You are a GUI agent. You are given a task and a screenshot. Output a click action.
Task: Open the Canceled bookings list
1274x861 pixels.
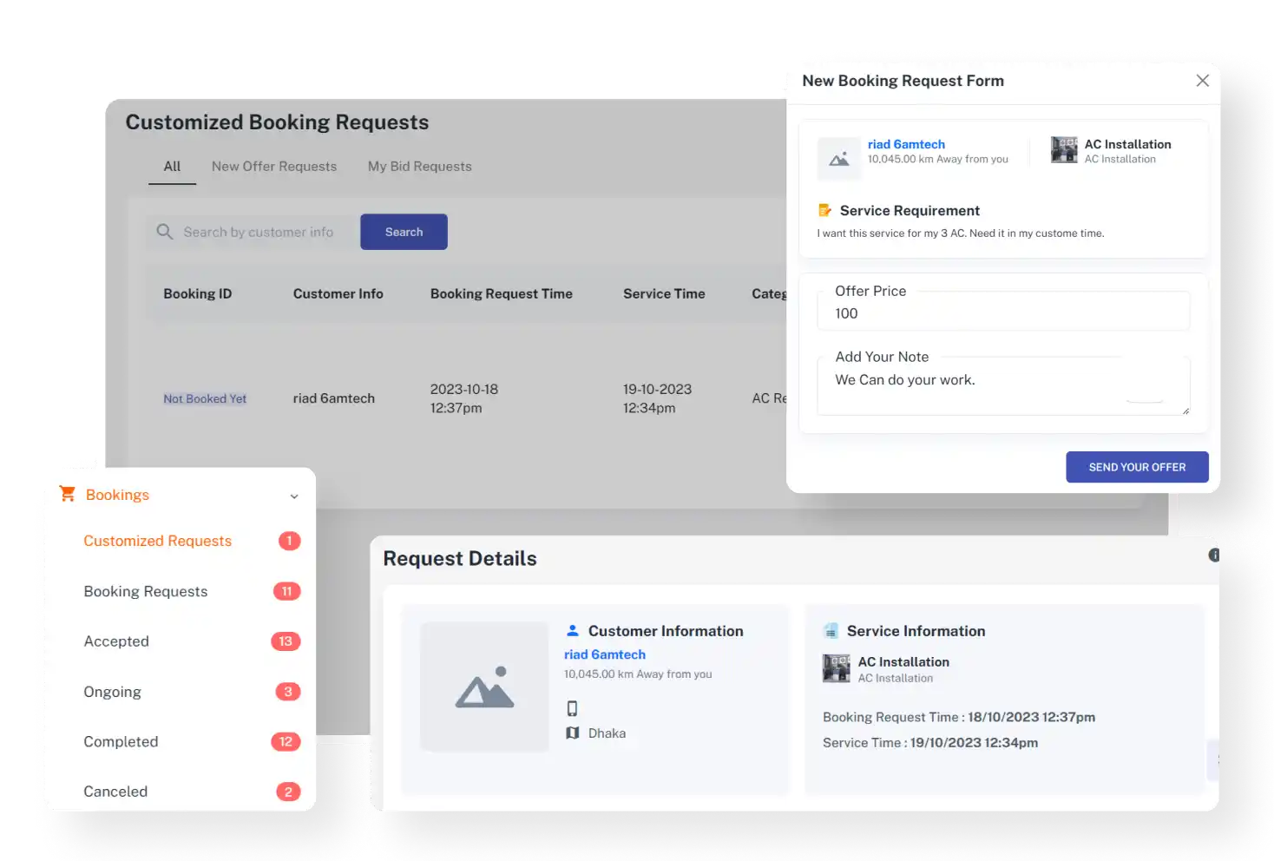pos(115,792)
